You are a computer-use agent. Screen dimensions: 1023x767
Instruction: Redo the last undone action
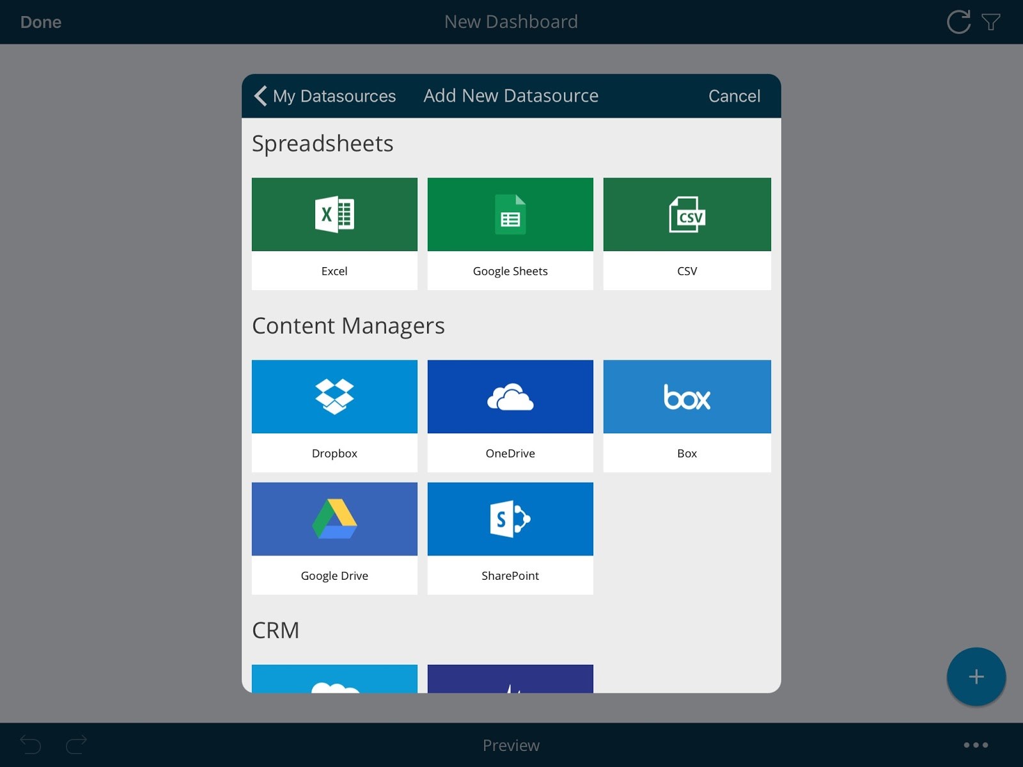coord(77,745)
